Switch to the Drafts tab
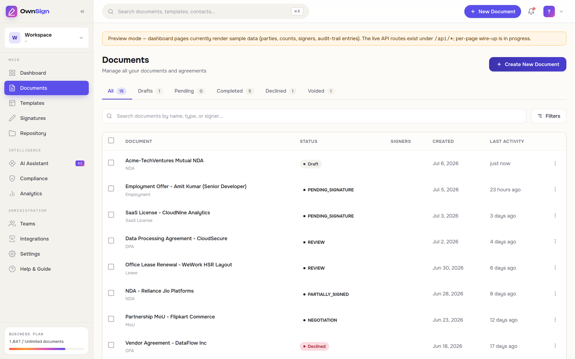Viewport: 575px width, 359px height. [x=150, y=91]
